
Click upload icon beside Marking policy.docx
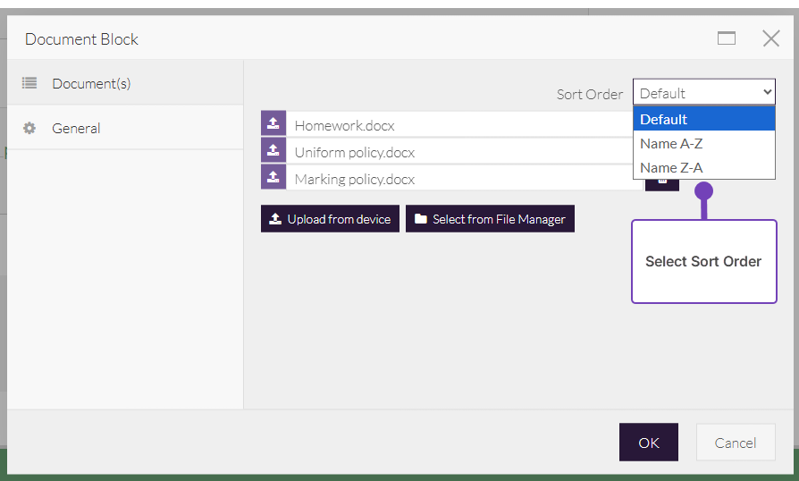point(273,177)
